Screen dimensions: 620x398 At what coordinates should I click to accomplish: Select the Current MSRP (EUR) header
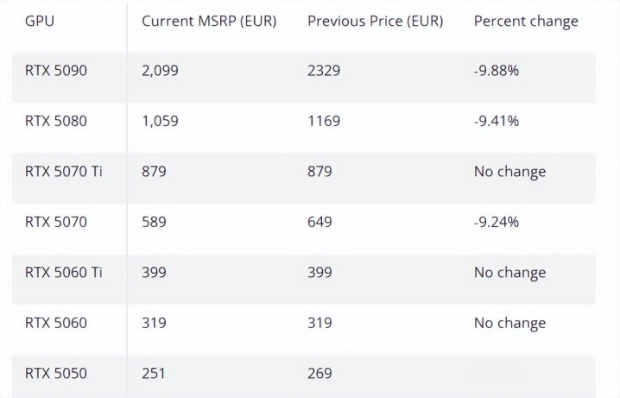pos(209,21)
